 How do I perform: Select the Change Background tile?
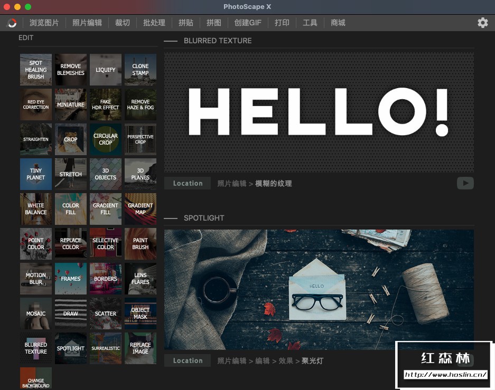point(36,378)
